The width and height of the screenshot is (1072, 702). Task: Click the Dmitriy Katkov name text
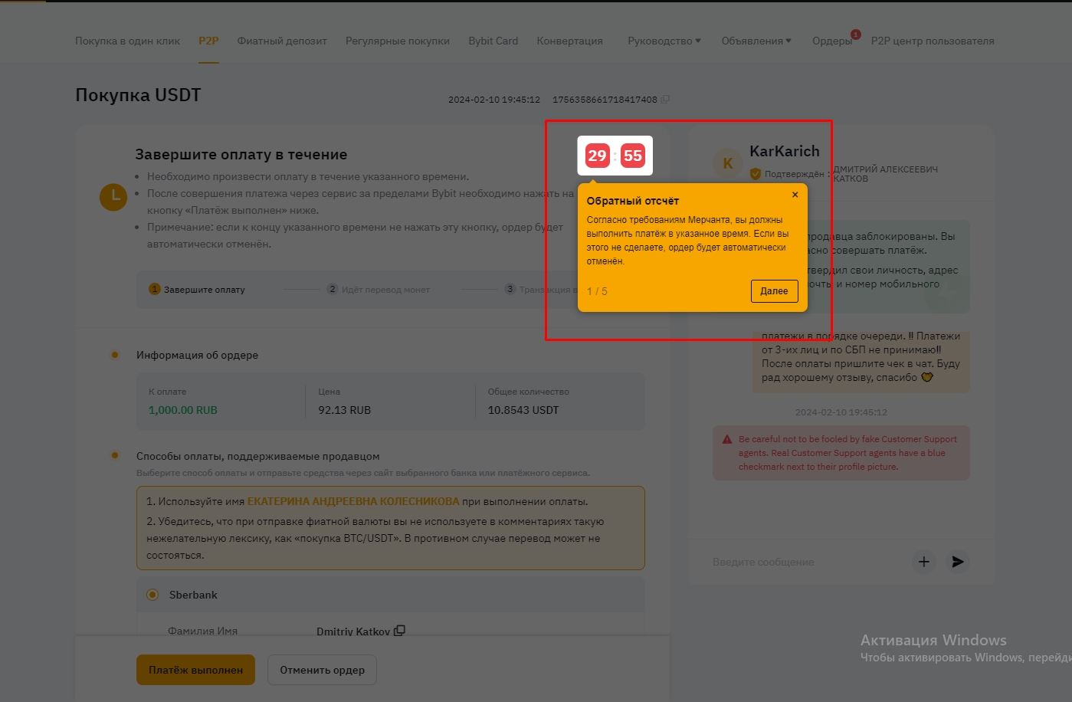353,631
